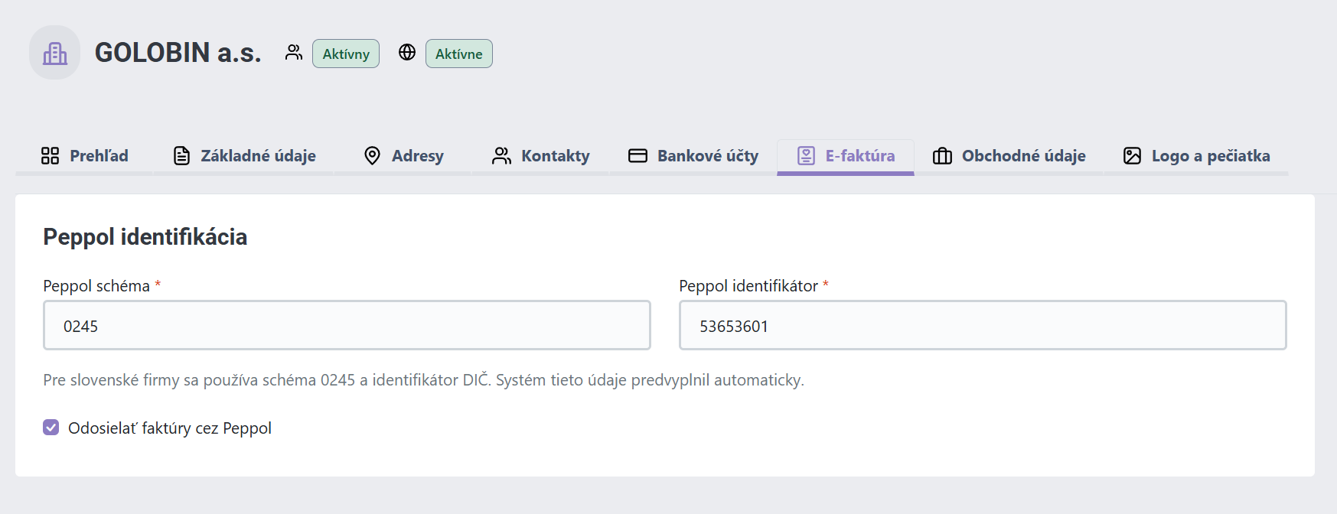Screen dimensions: 1337x514
Task: Click the Obchodné údaje briefcase icon
Action: (942, 156)
